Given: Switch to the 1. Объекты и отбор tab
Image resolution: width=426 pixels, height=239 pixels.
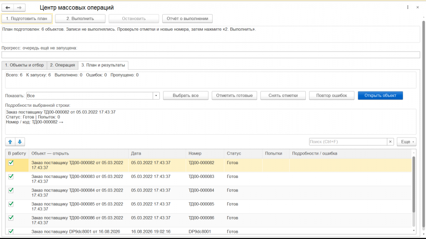Looking at the screenshot, I should coord(24,65).
